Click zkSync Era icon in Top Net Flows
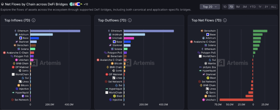Viewport: 280px width, 110px height. [200, 67]
